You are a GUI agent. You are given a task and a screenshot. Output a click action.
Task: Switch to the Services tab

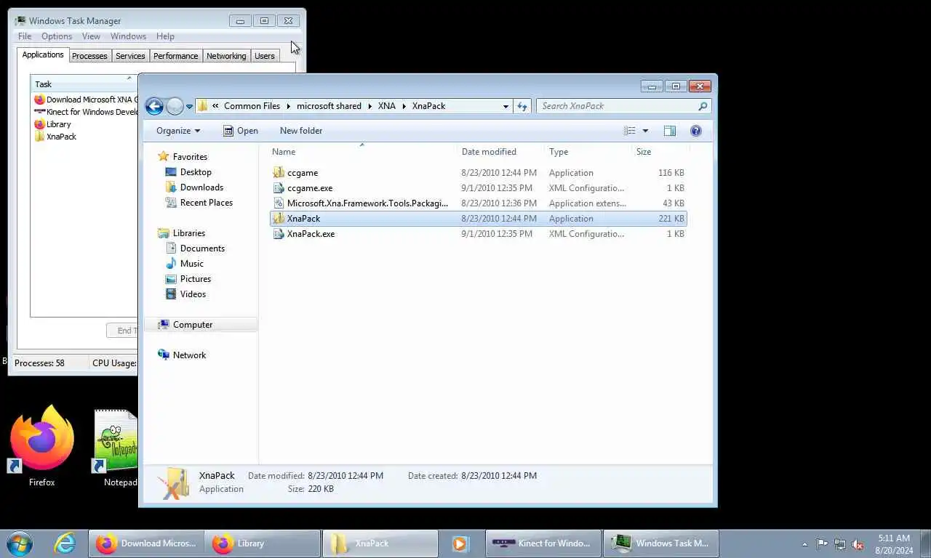tap(130, 56)
